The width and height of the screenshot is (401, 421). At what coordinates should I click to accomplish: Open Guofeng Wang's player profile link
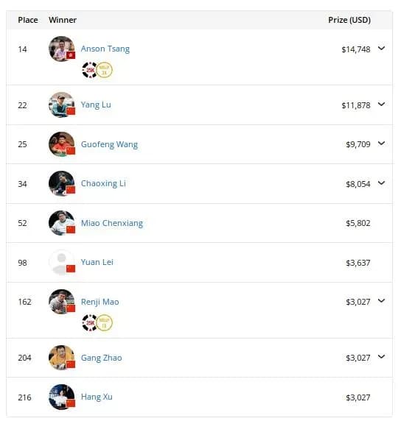click(109, 144)
